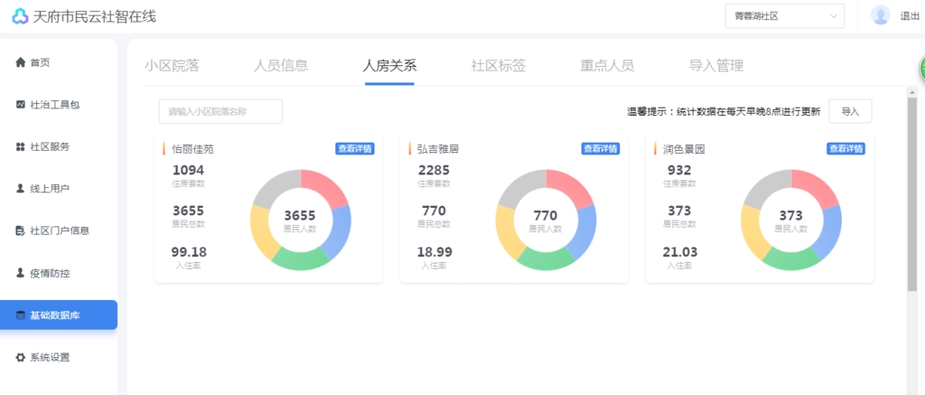Image resolution: width=925 pixels, height=395 pixels.
Task: Select the 导入管理 tab
Action: (715, 65)
